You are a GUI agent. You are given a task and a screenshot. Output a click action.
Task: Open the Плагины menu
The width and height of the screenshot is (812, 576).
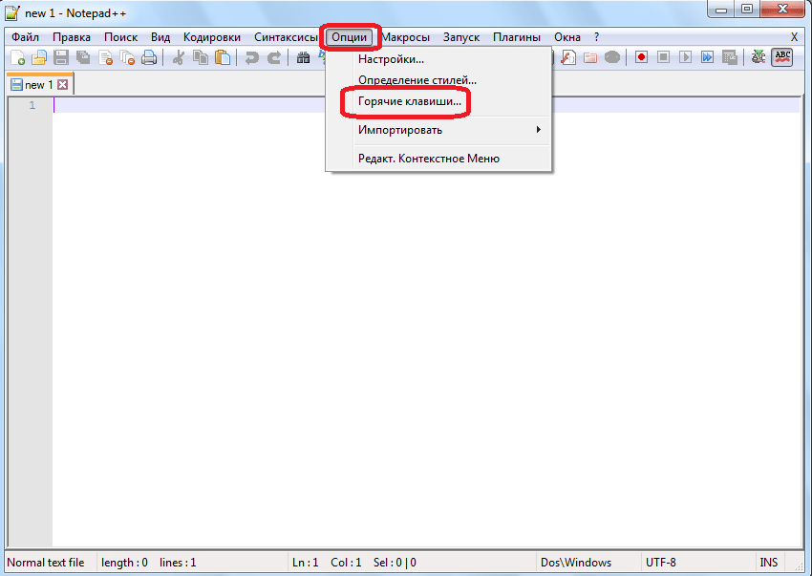[517, 37]
